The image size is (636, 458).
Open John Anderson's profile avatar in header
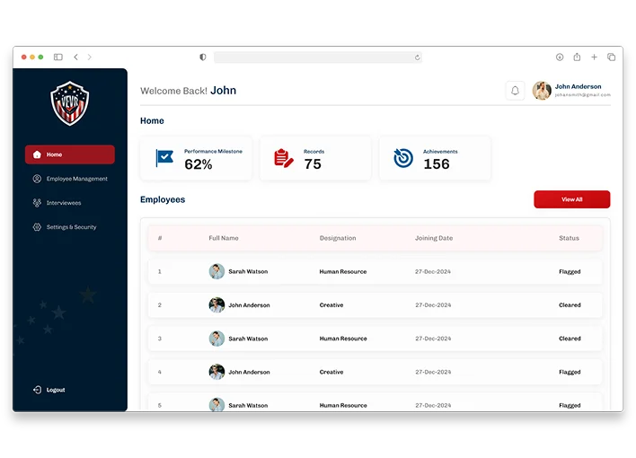[542, 91]
